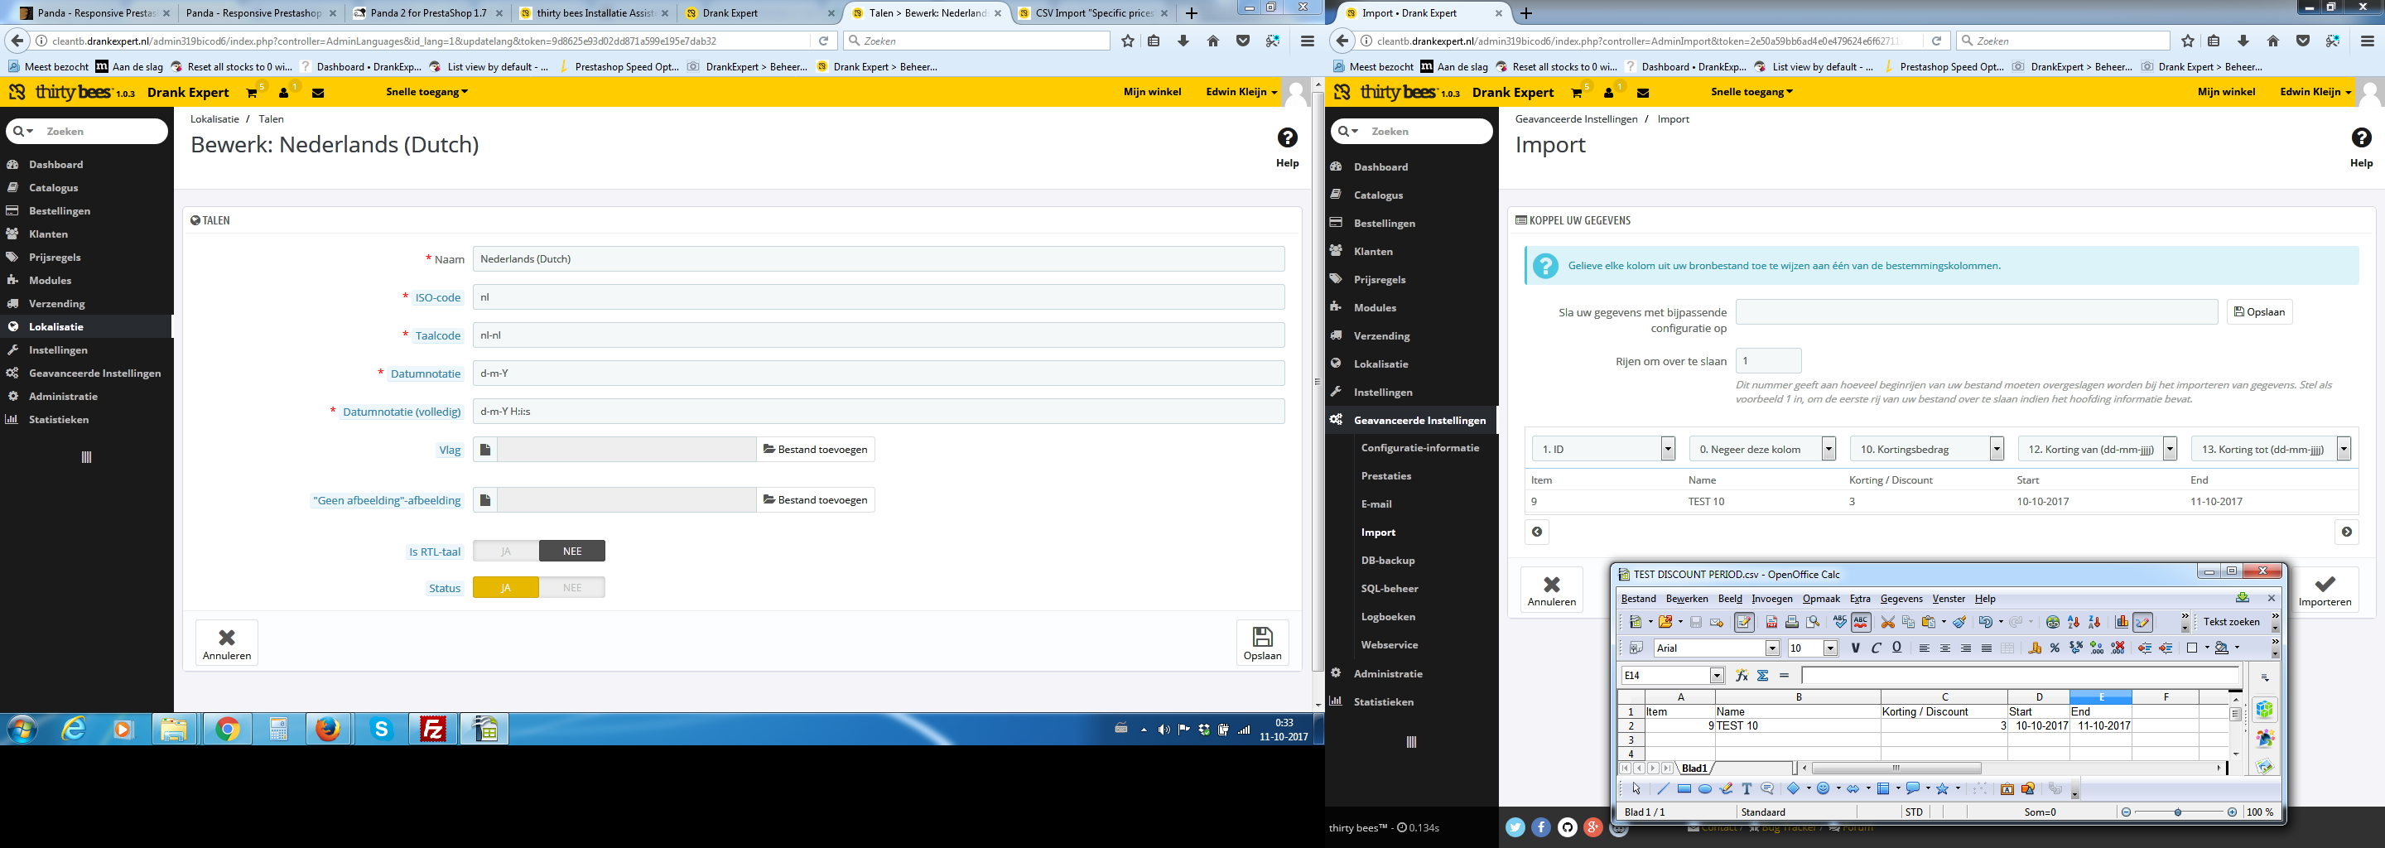The image size is (2385, 848).
Task: Open Firefox from the Windows taskbar
Action: point(327,730)
